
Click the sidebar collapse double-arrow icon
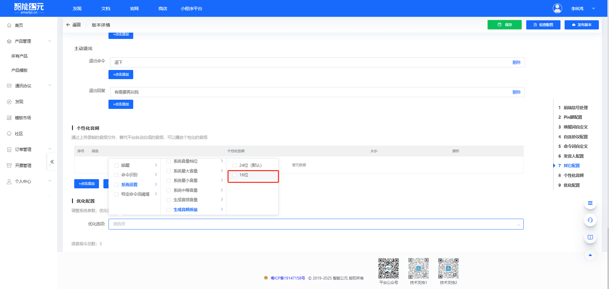click(52, 162)
